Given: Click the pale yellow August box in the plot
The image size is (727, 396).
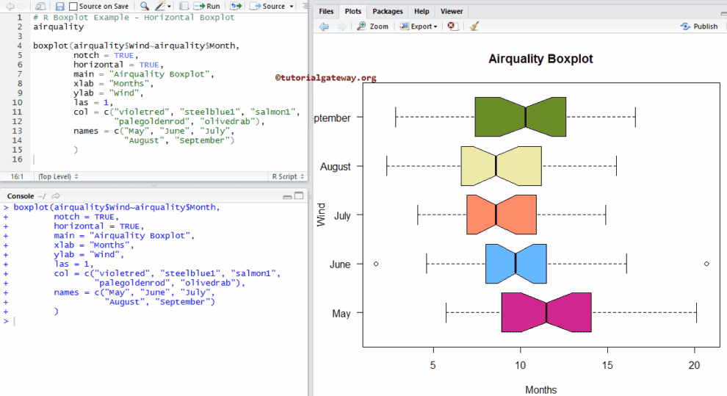Looking at the screenshot, I should tap(502, 166).
